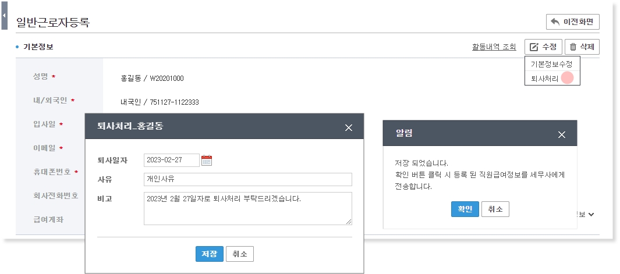Confirm the alert with 확인 button
This screenshot has width=620, height=274.
(x=465, y=209)
